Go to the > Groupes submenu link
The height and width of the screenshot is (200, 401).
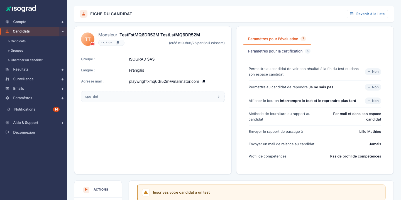coord(16,51)
